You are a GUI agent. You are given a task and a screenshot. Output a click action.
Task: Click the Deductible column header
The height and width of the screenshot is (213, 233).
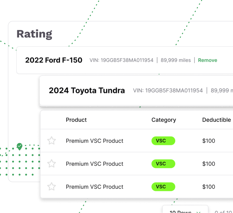[x=217, y=120]
